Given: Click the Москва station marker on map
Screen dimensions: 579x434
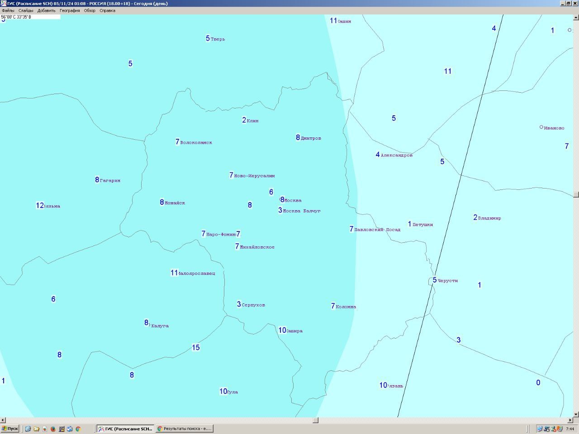Looking at the screenshot, I should tap(281, 199).
